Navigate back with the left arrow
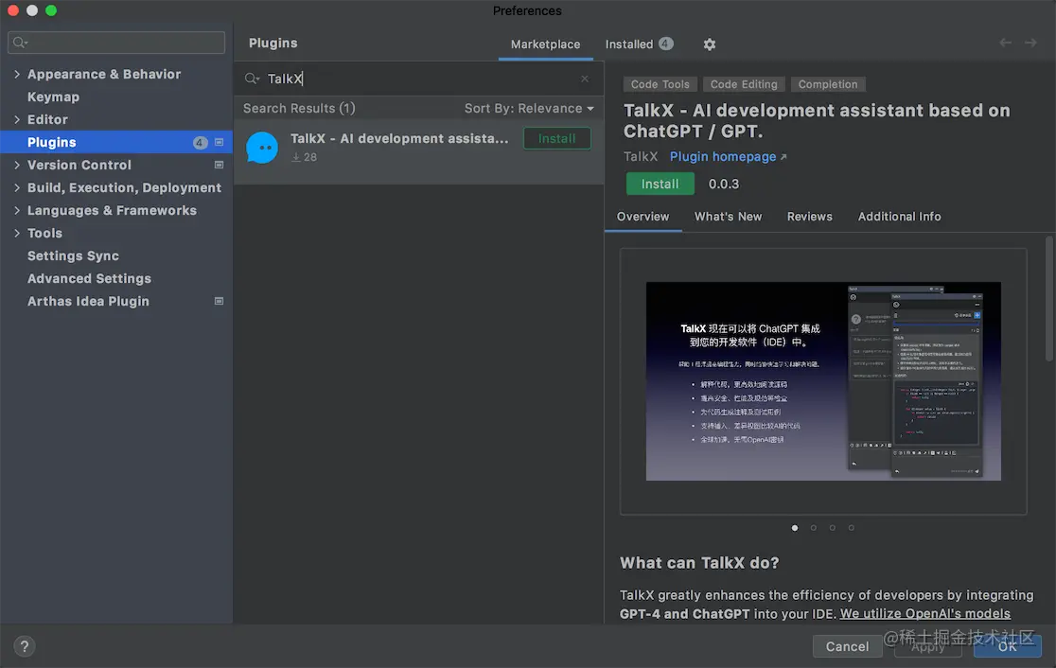The width and height of the screenshot is (1056, 668). tap(1005, 43)
